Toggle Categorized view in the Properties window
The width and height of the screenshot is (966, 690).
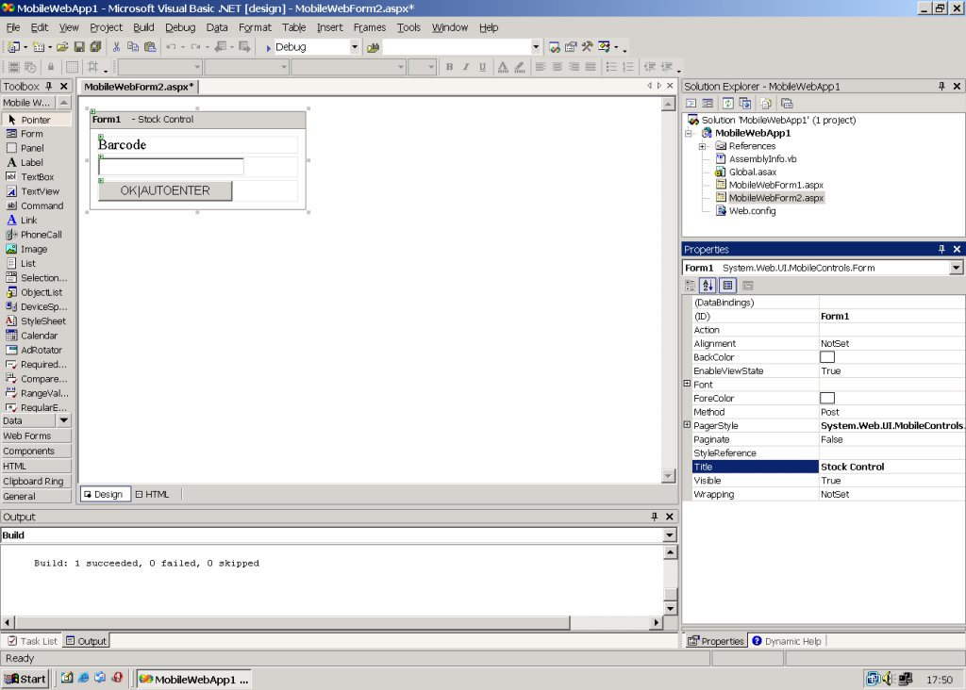click(x=690, y=285)
